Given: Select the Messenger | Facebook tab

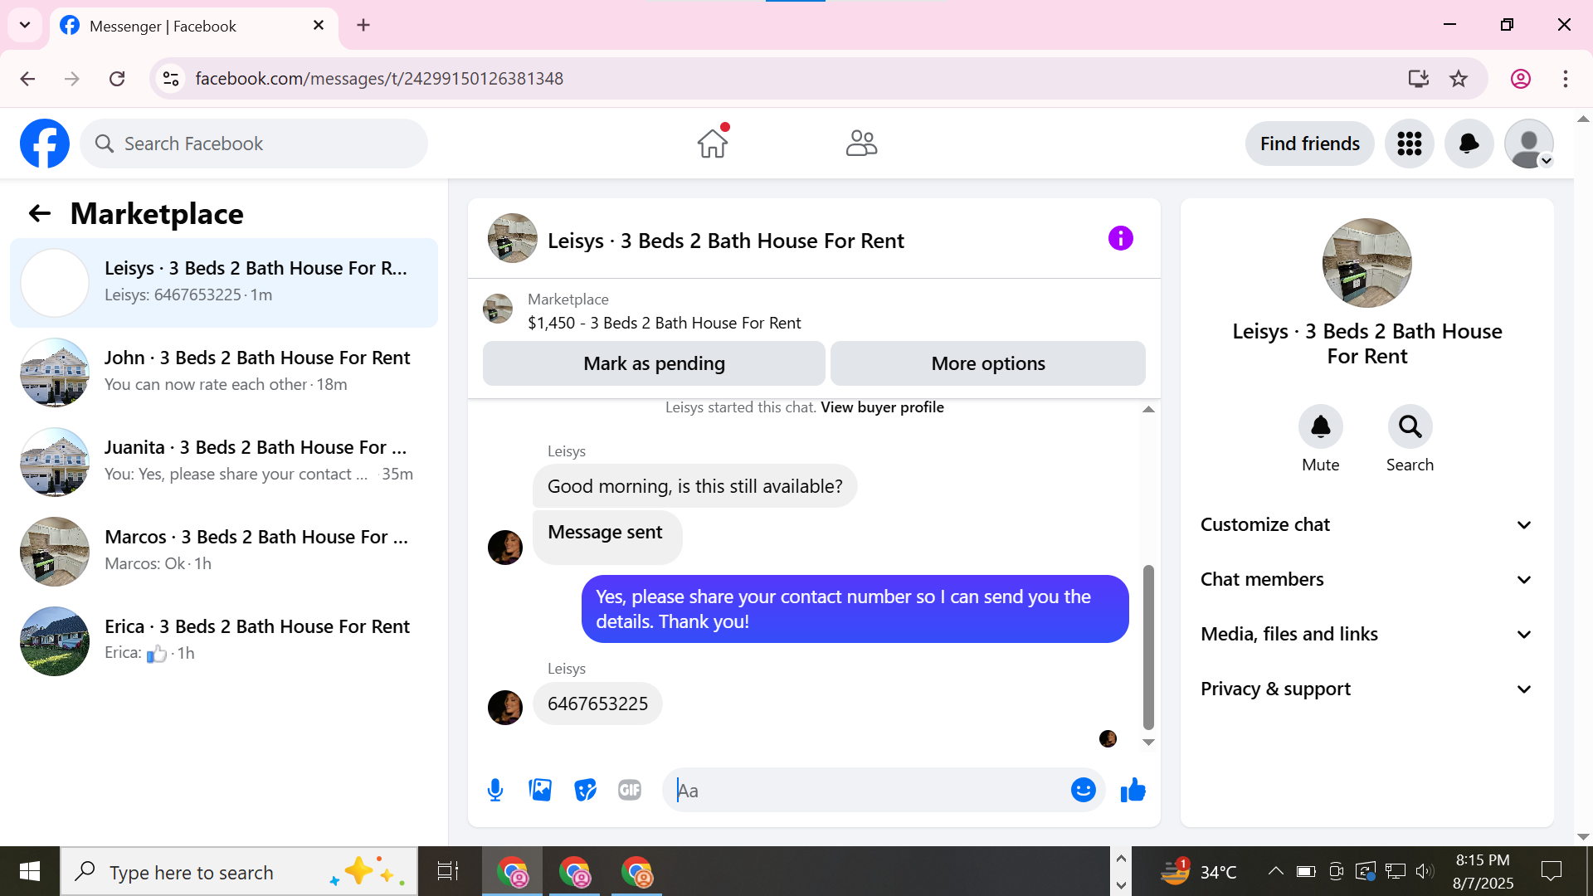Looking at the screenshot, I should click(x=194, y=27).
